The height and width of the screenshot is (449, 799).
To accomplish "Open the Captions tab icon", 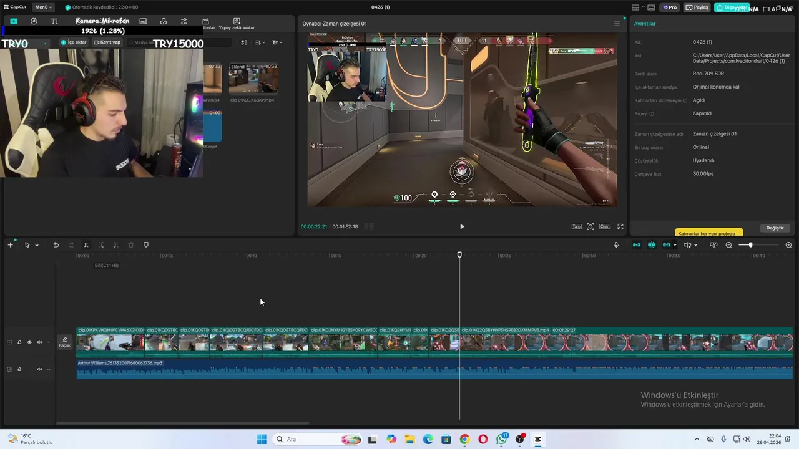I will [143, 21].
